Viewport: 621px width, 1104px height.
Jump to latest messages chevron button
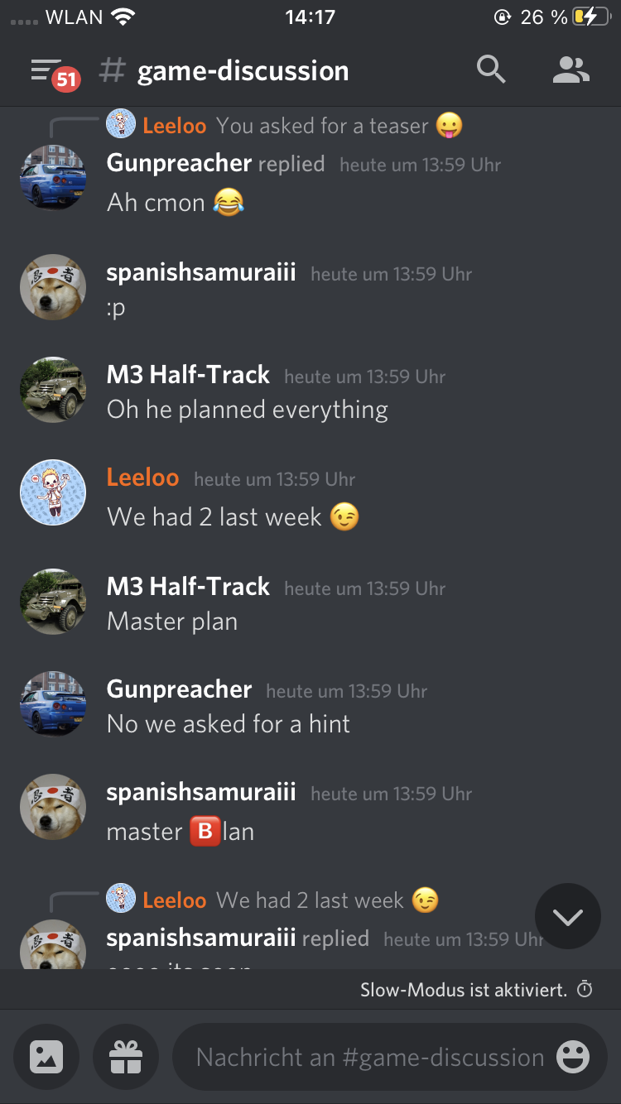point(568,916)
